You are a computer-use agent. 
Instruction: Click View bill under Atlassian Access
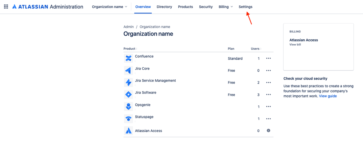[x=295, y=44]
